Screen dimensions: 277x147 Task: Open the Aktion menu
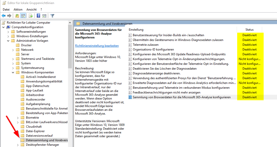tap(18, 10)
